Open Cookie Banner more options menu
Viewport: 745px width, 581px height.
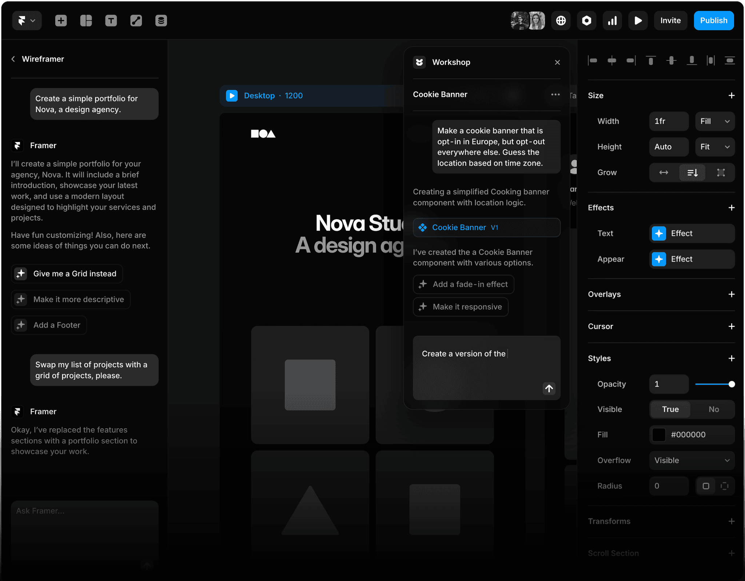(x=555, y=95)
